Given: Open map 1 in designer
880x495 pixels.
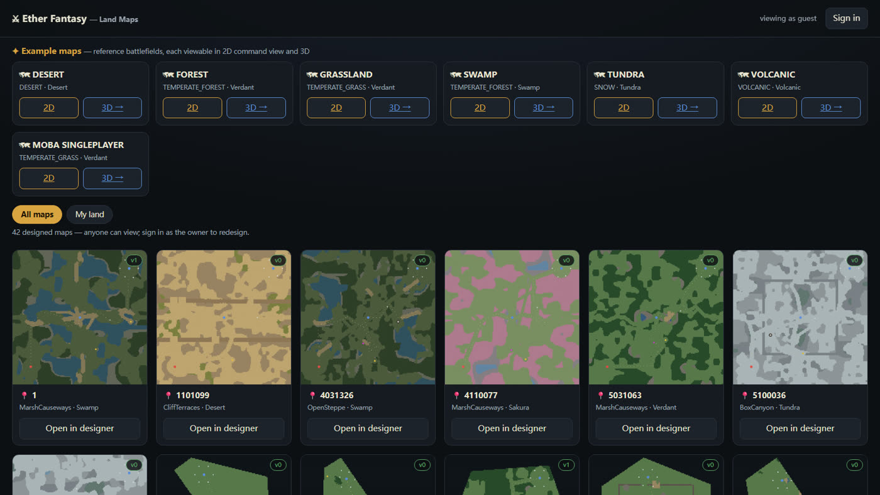Looking at the screenshot, I should pyautogui.click(x=80, y=428).
